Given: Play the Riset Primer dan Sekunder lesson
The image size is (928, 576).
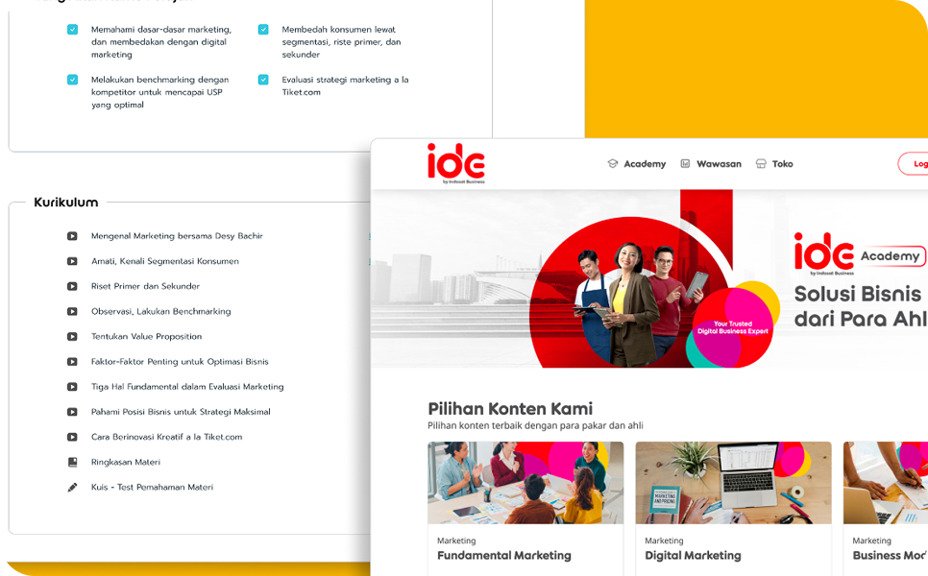Looking at the screenshot, I should tap(71, 286).
